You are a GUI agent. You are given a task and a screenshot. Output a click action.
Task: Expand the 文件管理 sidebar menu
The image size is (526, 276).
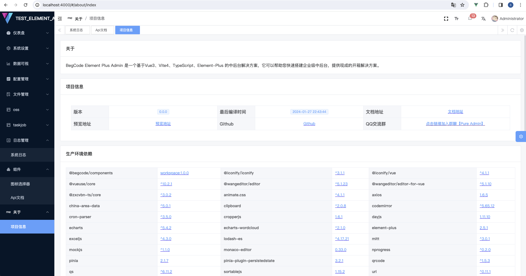coord(27,94)
